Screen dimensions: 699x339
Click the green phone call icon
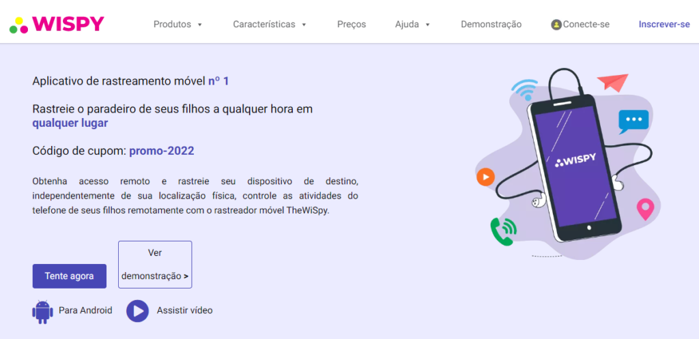pyautogui.click(x=502, y=232)
